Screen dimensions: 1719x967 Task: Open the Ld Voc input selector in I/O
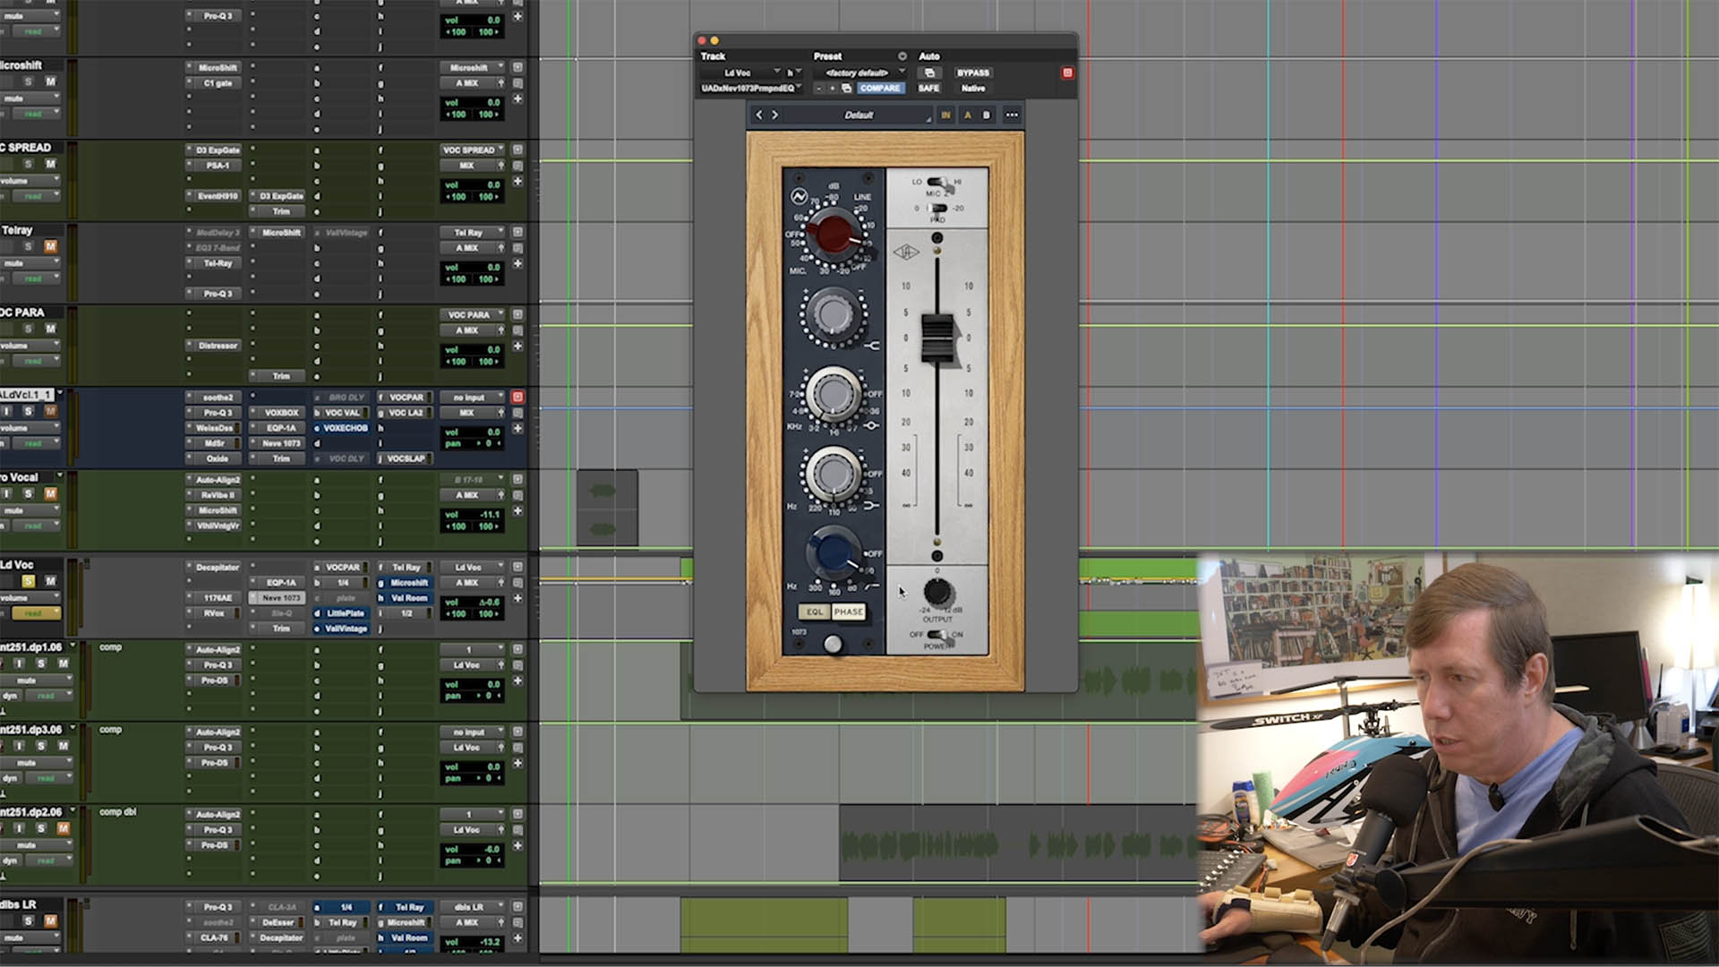(x=472, y=567)
